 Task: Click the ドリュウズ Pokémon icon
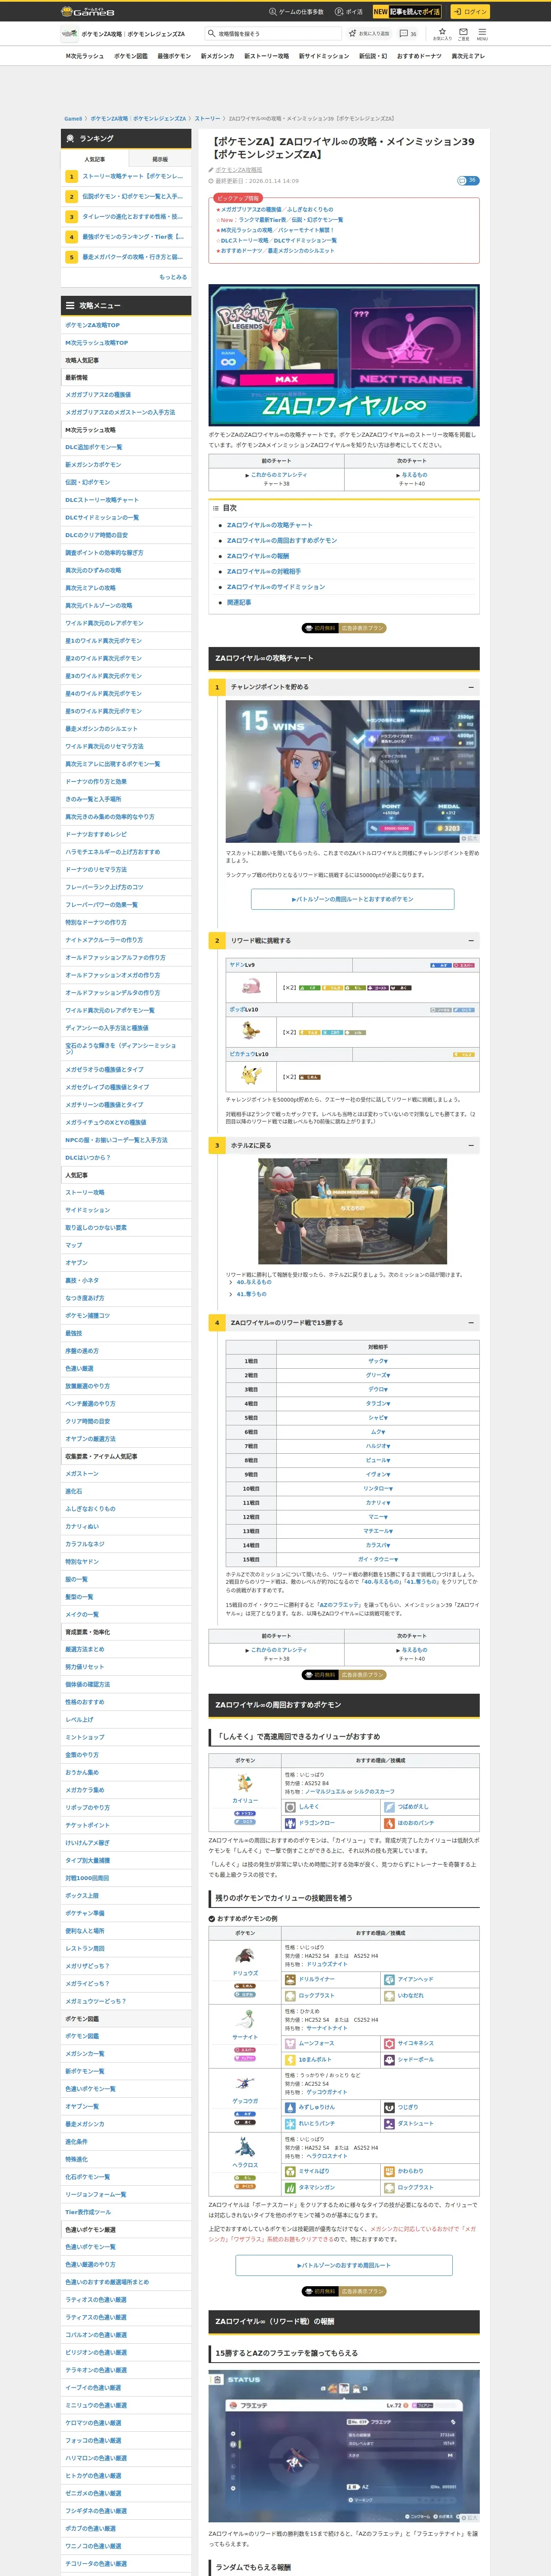coord(245,1955)
